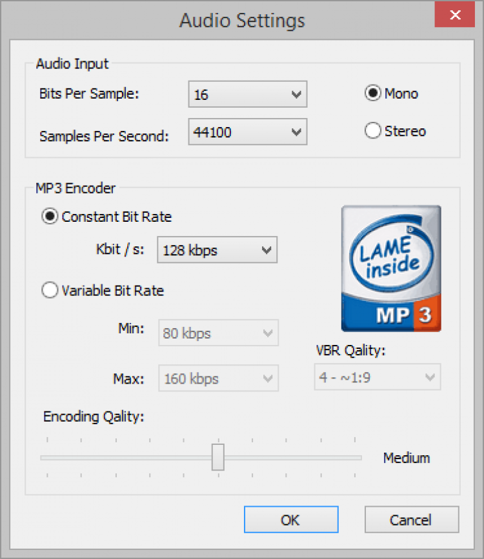Click the Samples Per Second label
484x559 pixels.
click(104, 136)
